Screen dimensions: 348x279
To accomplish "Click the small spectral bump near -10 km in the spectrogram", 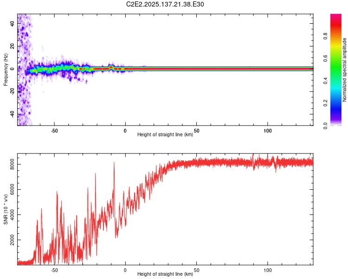I will (111, 66).
